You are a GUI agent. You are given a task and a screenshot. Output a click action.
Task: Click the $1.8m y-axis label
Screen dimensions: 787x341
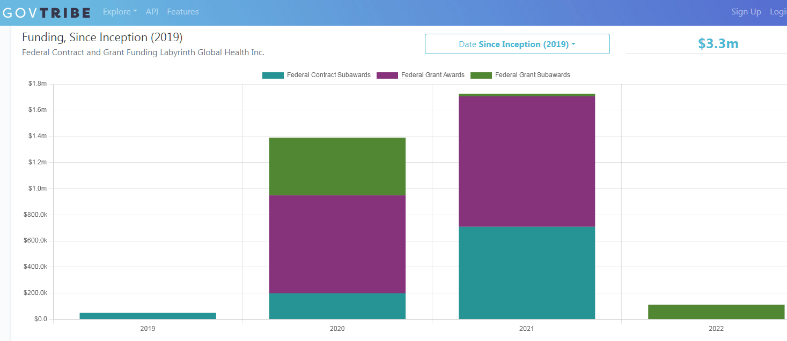(38, 84)
